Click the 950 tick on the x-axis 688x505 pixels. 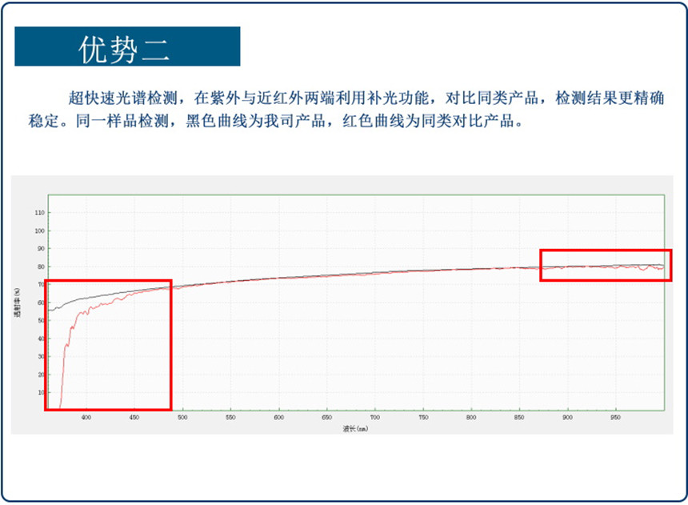[615, 418]
